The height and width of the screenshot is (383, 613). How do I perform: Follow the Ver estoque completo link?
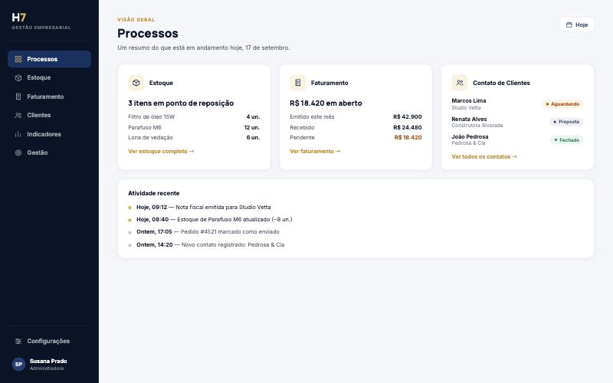(x=161, y=151)
